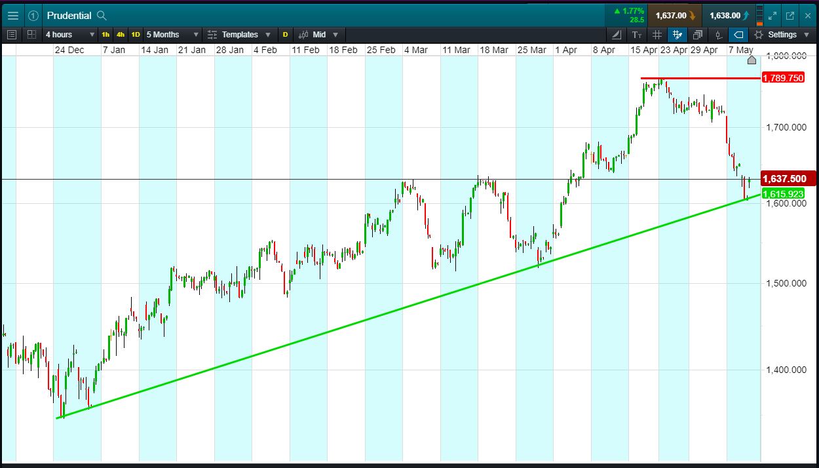Select the trendline drawing tool icon
Viewport: 819px width, 468px height.
coord(617,35)
